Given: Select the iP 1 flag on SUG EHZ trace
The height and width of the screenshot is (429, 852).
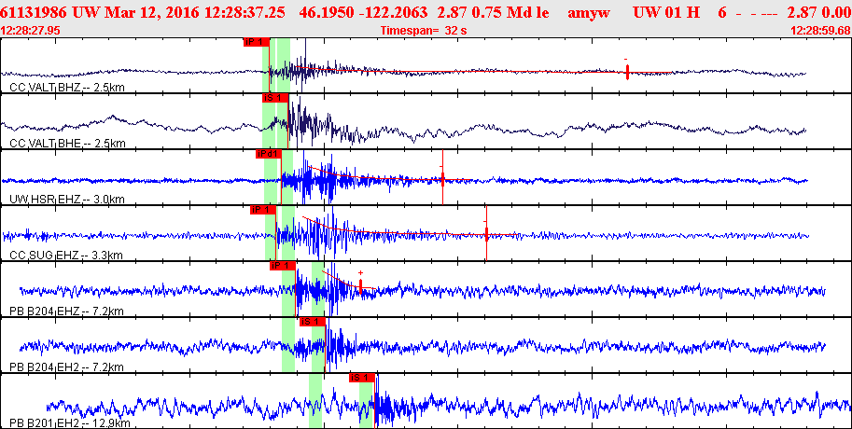Looking at the screenshot, I should [x=263, y=210].
